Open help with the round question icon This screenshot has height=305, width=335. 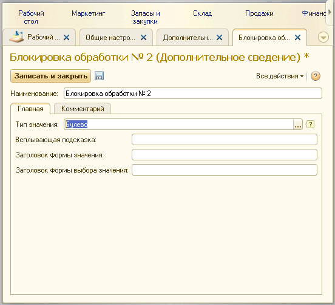coord(316,76)
